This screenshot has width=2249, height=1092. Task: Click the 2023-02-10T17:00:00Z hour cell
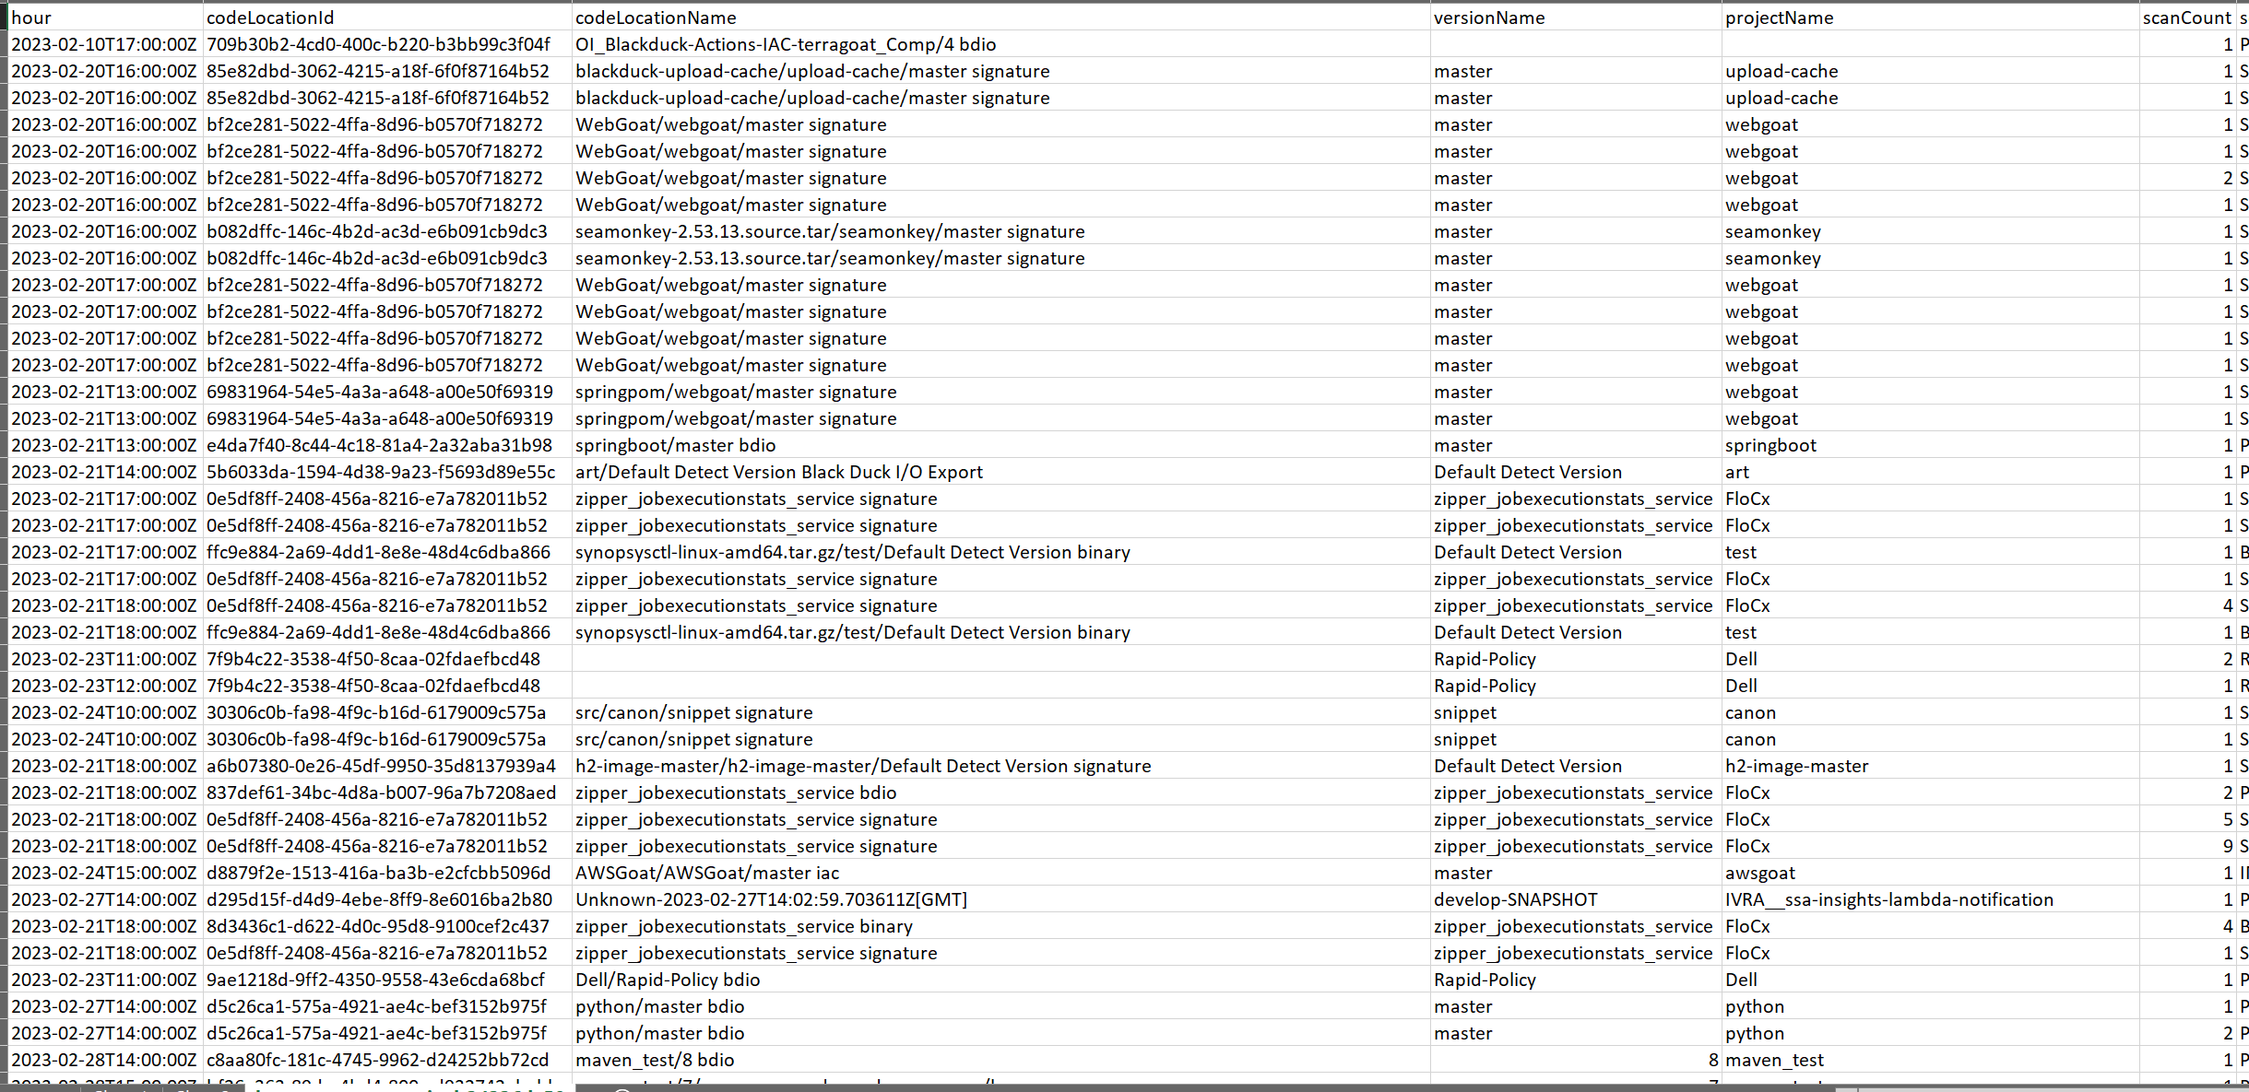[x=104, y=44]
